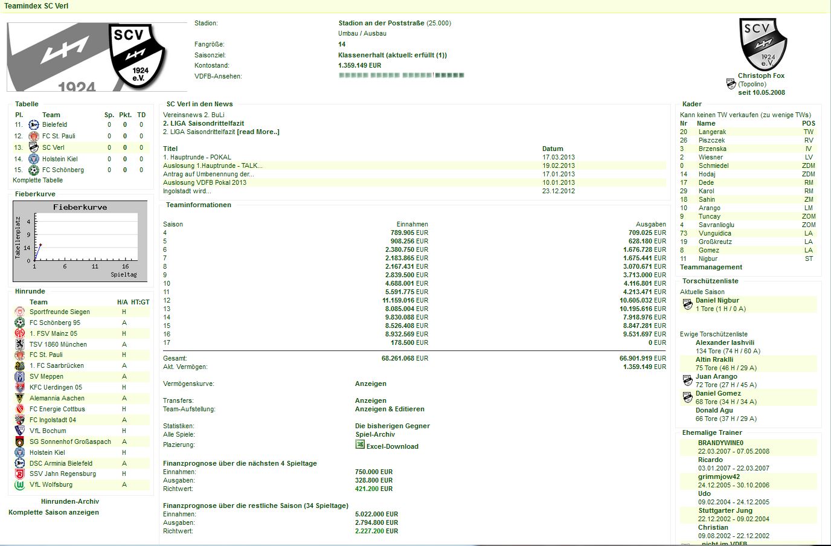
Task: Click the VDFB-Ansehen reputation bar
Action: pos(402,76)
